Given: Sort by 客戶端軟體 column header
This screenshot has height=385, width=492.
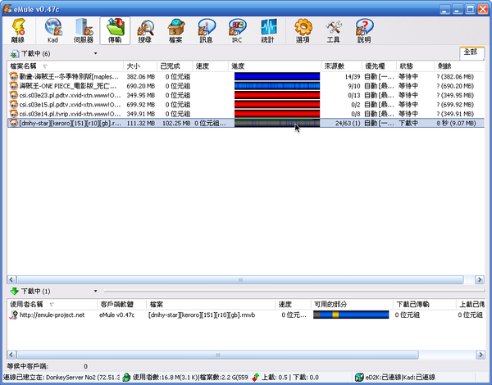Looking at the screenshot, I should (x=121, y=304).
